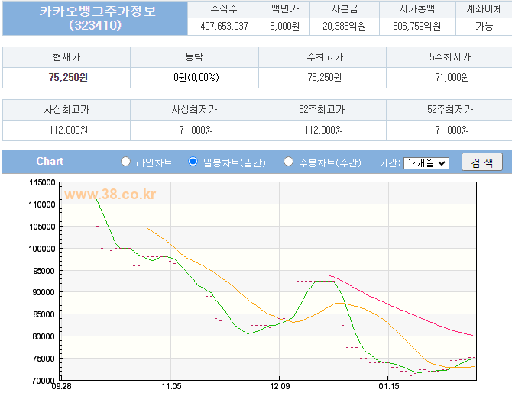Click the 11.05 date label on chart axis
The height and width of the screenshot is (399, 512).
[x=171, y=386]
